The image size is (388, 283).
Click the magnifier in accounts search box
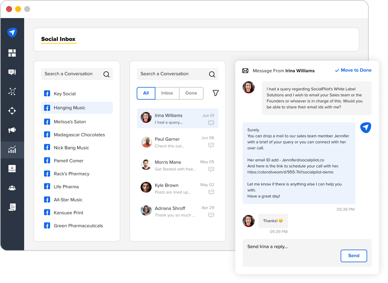point(107,74)
